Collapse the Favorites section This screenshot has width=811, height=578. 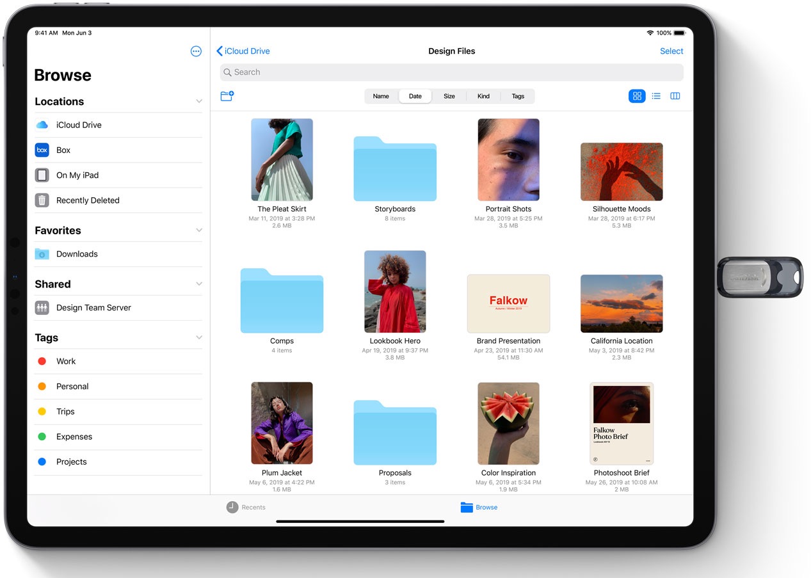(199, 230)
